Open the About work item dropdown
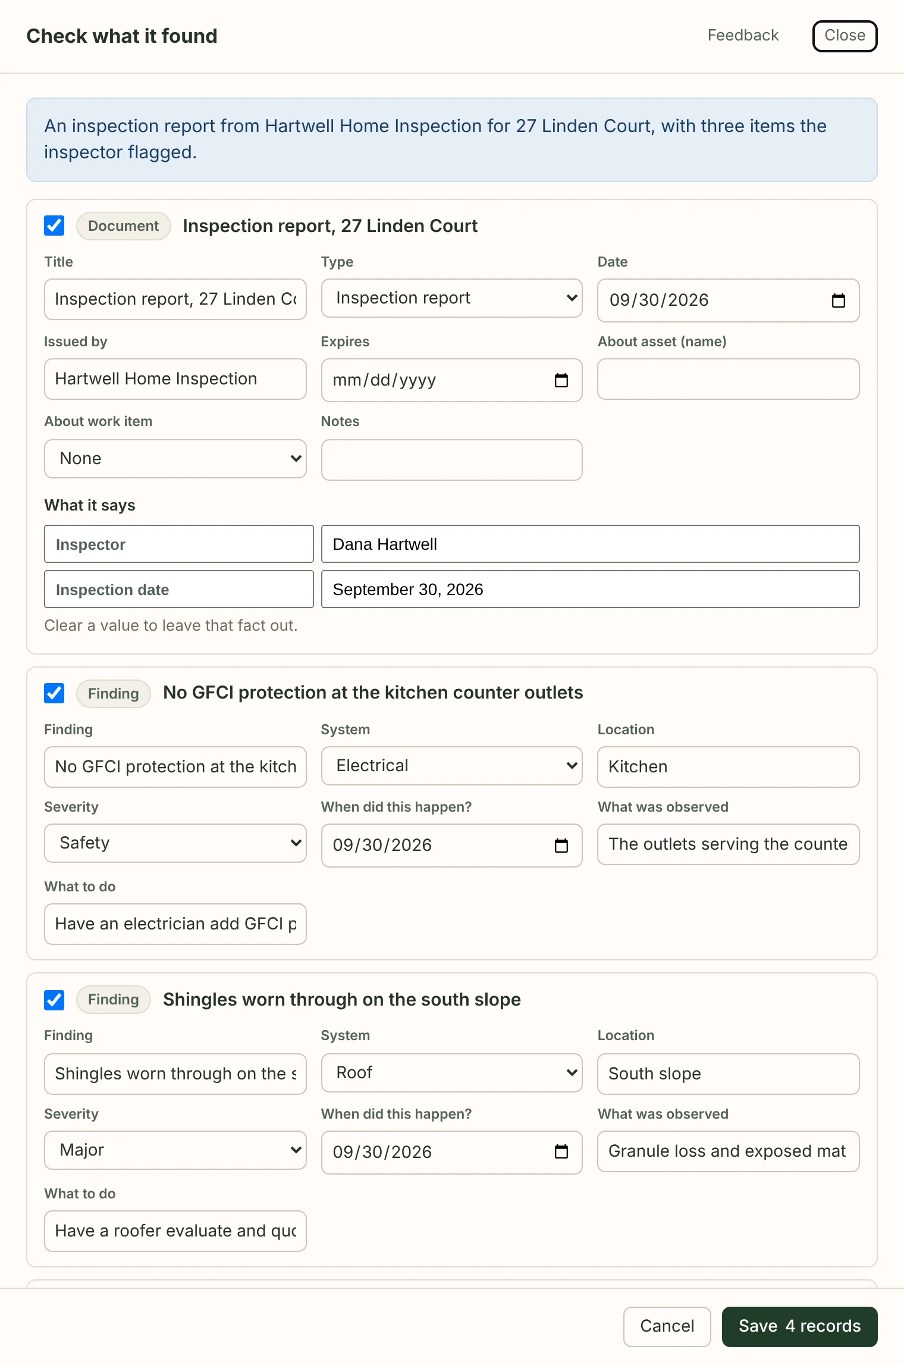 (175, 459)
